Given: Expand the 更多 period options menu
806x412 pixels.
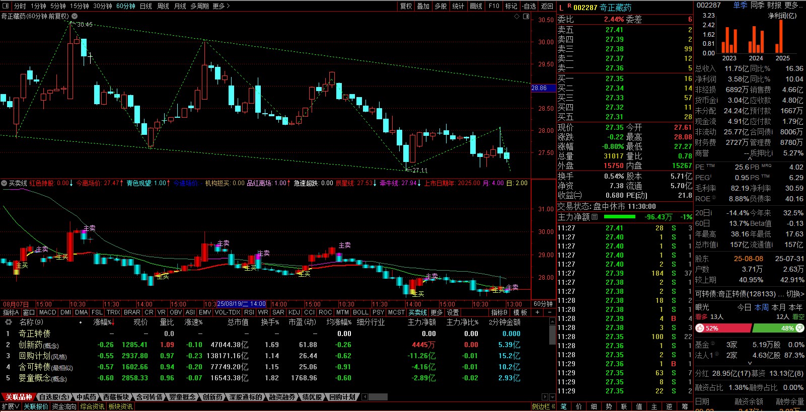Looking at the screenshot, I should (x=221, y=6).
